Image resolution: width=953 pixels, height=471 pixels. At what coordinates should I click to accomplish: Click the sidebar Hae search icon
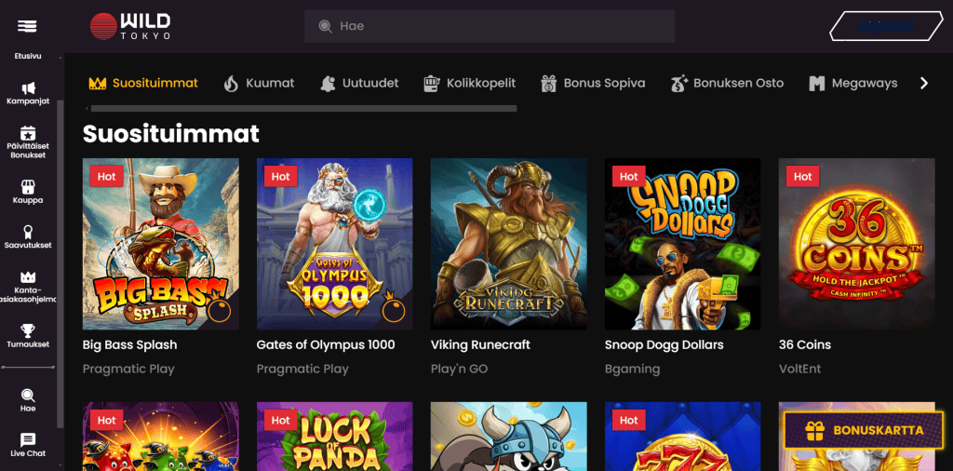(x=28, y=395)
